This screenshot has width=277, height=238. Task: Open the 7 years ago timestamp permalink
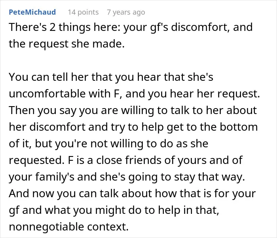126,12
